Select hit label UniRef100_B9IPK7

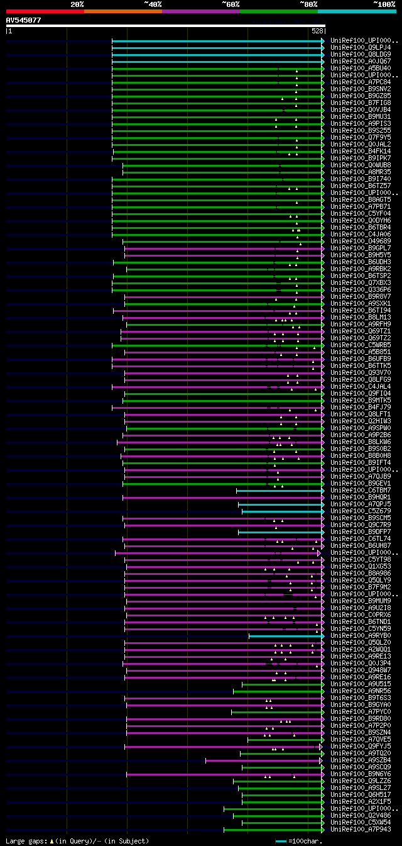click(361, 158)
